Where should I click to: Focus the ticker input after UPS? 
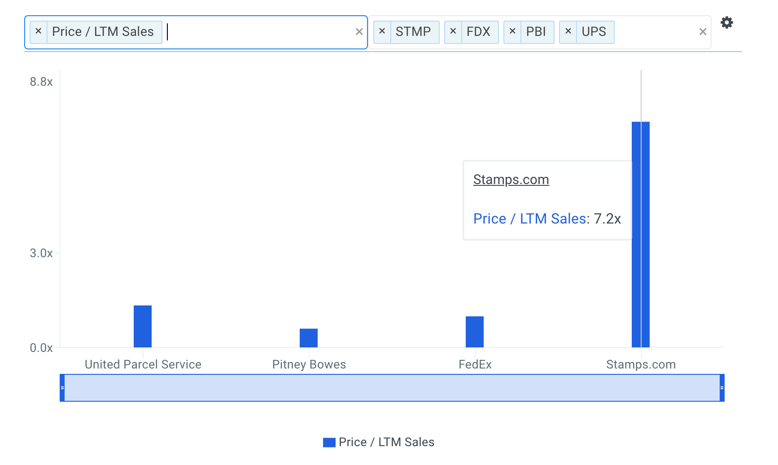[655, 32]
